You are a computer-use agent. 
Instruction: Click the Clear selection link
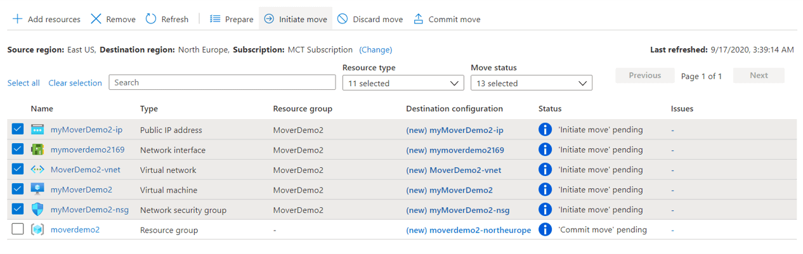75,83
